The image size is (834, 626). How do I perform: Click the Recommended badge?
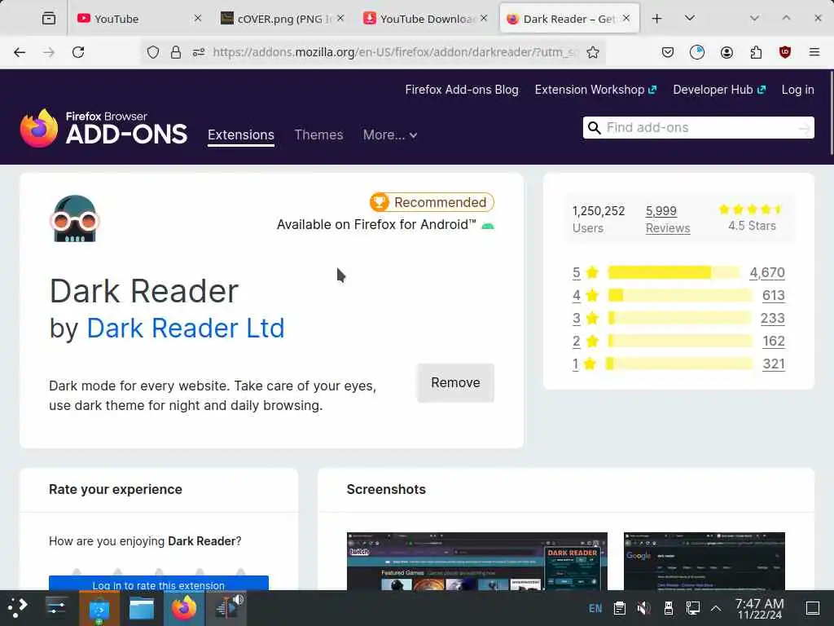(432, 202)
